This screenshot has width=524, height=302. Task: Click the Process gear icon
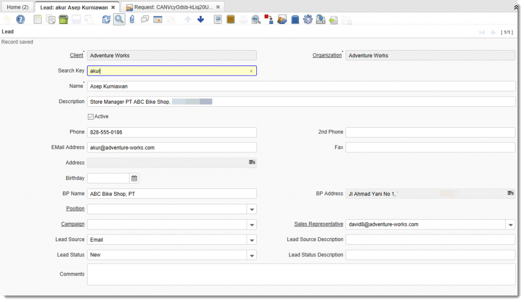(x=308, y=20)
